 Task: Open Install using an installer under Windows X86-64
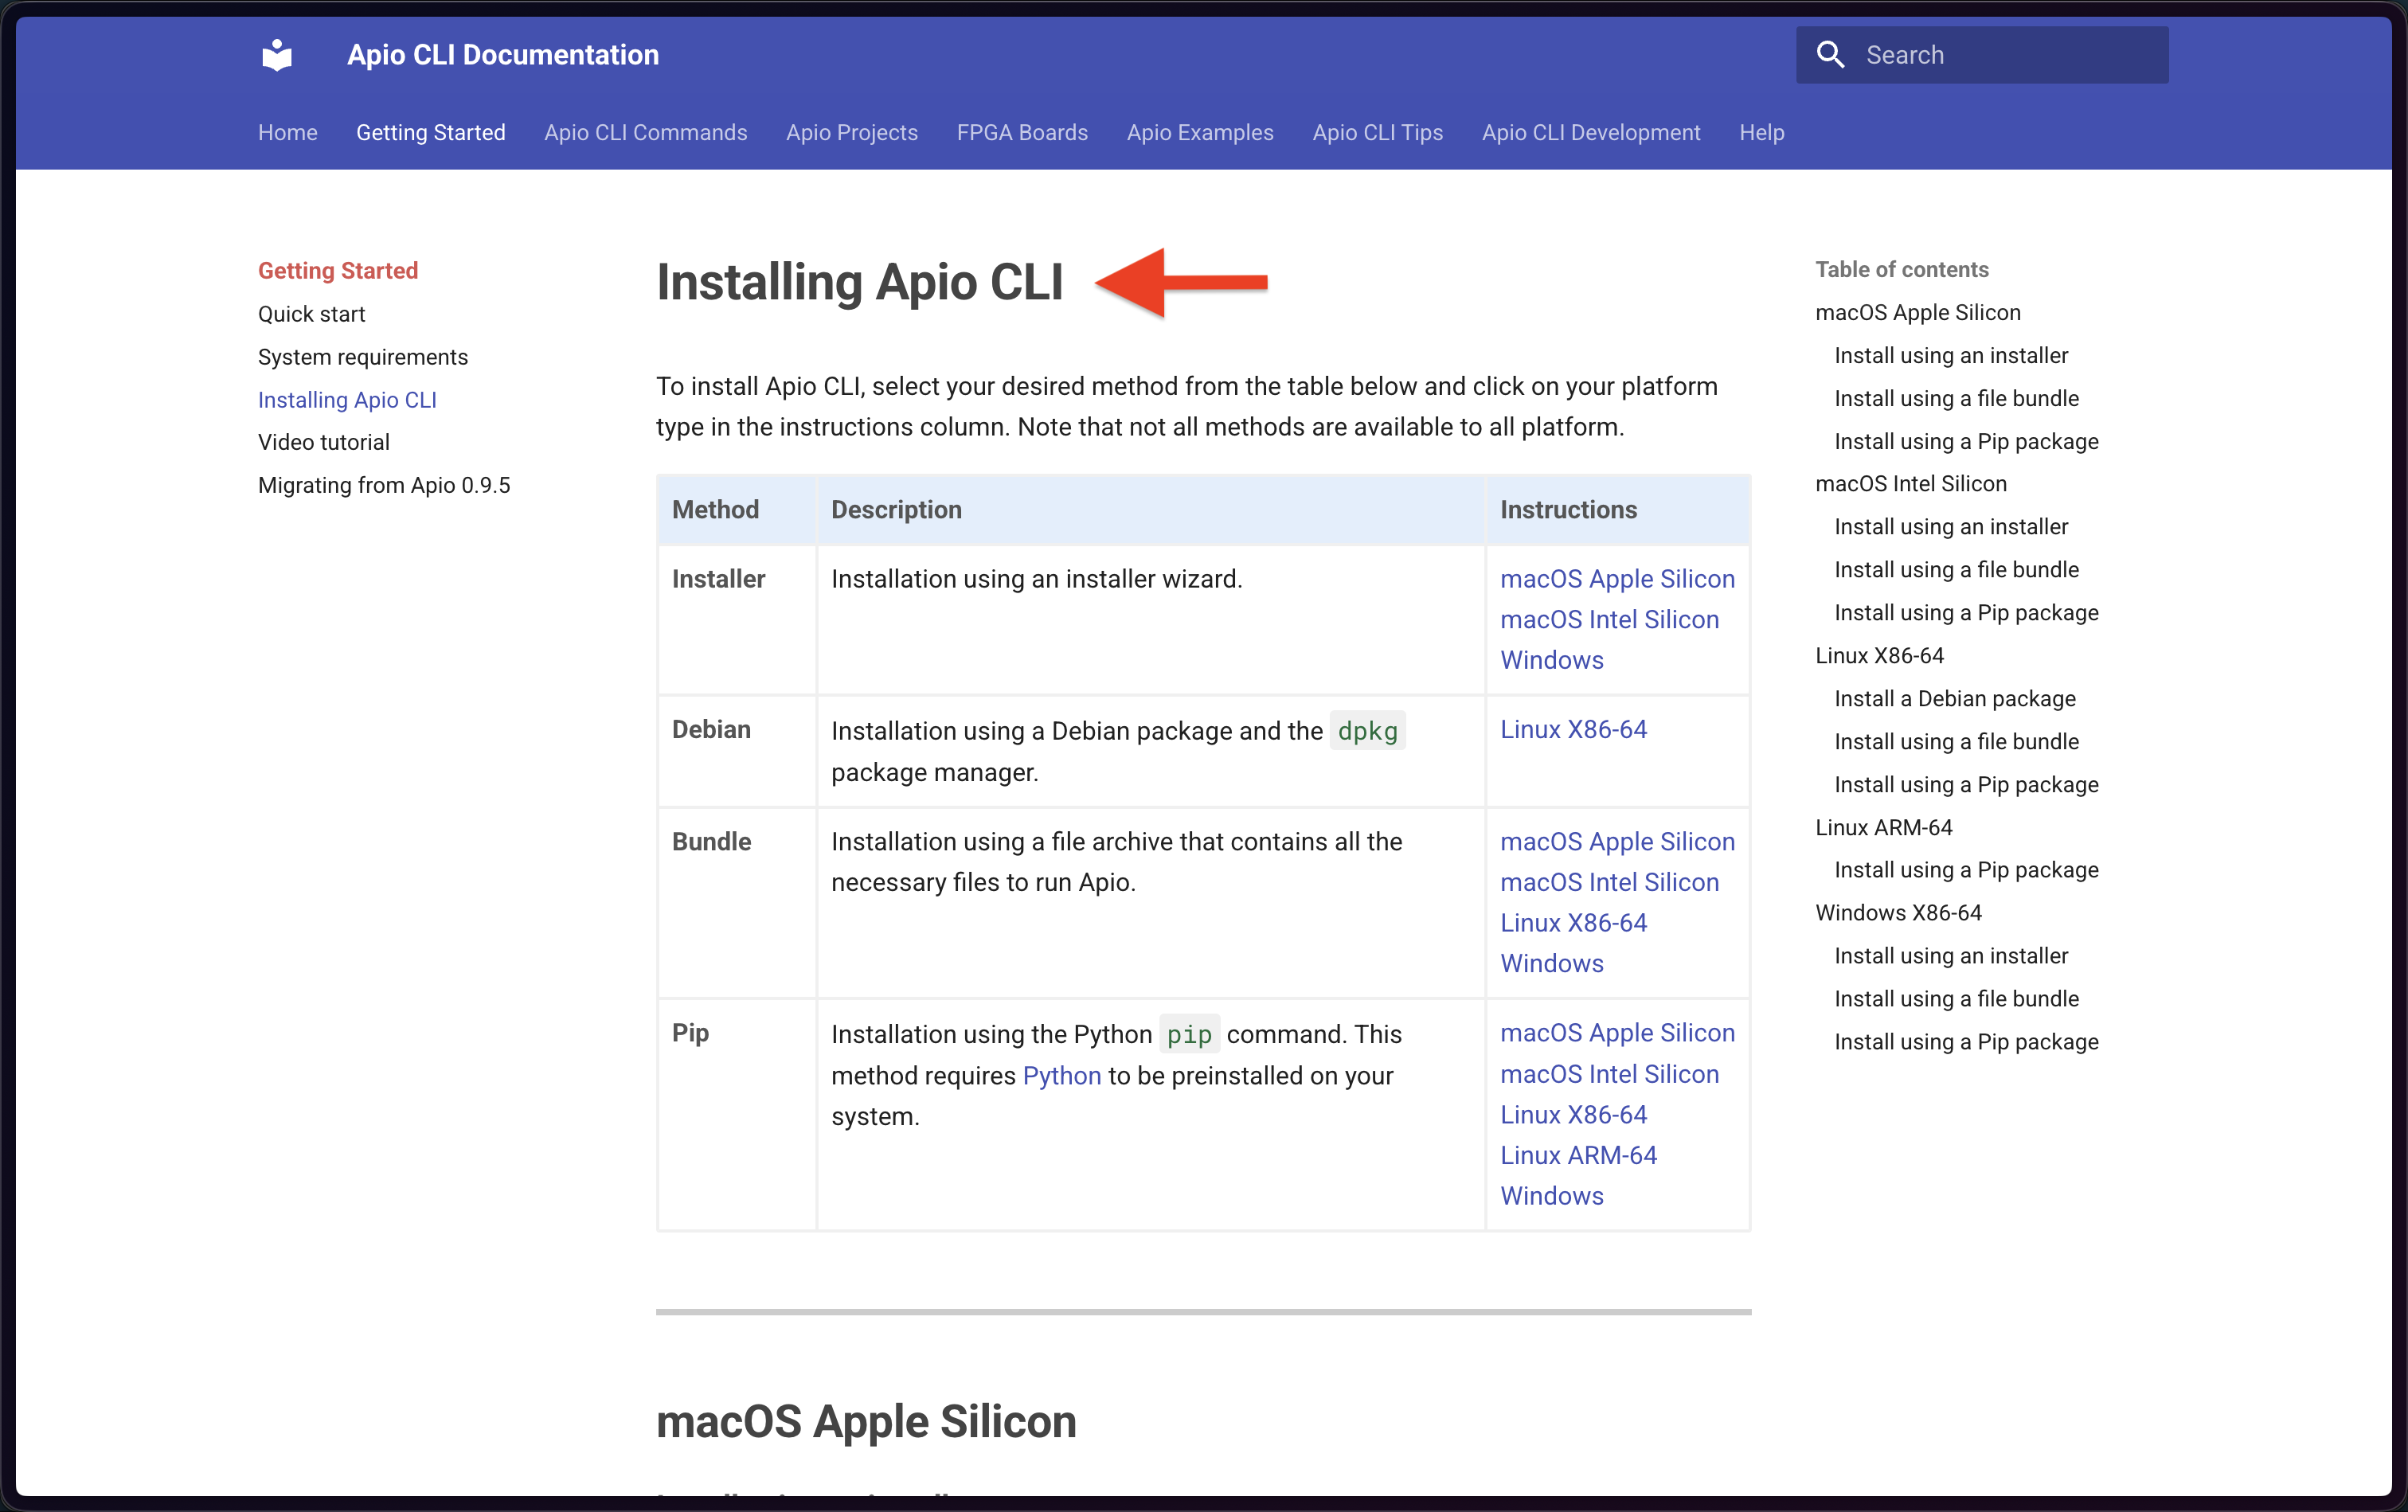(x=1951, y=956)
